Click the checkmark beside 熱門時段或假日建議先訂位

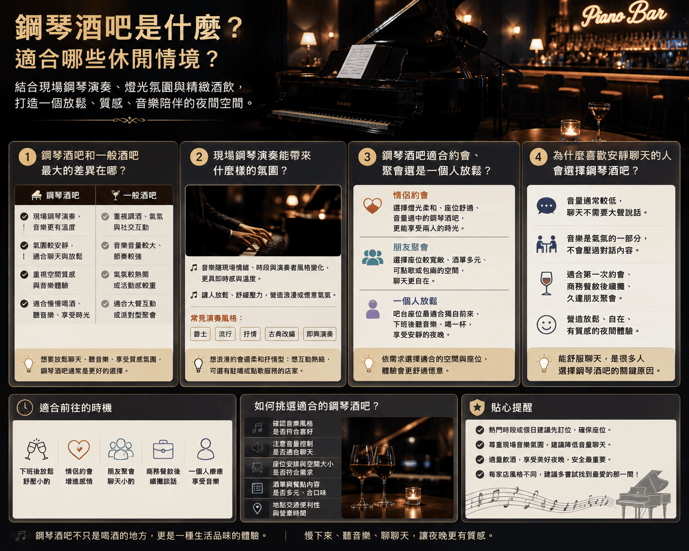[x=480, y=430]
